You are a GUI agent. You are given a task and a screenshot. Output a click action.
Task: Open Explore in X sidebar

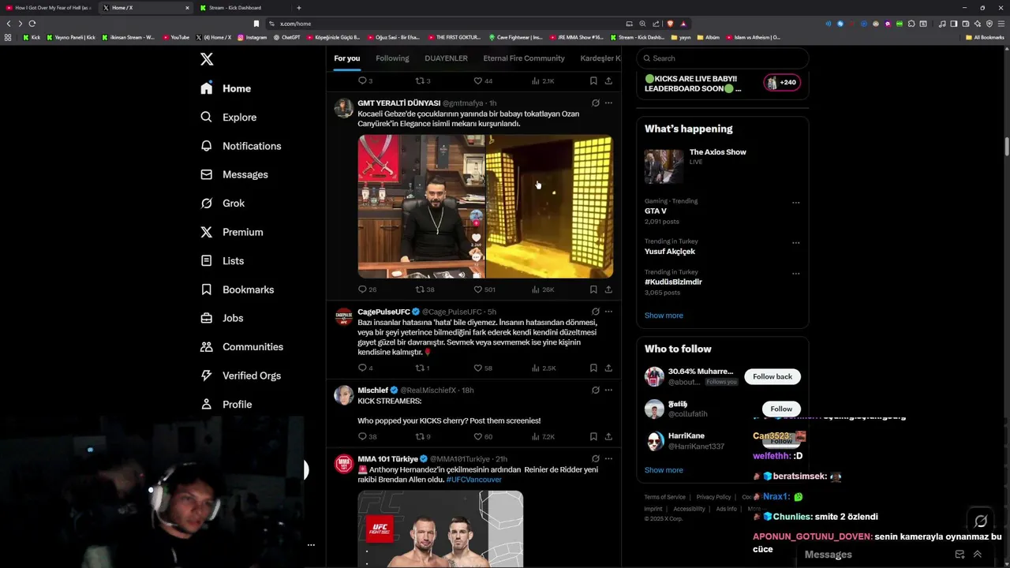tap(229, 117)
